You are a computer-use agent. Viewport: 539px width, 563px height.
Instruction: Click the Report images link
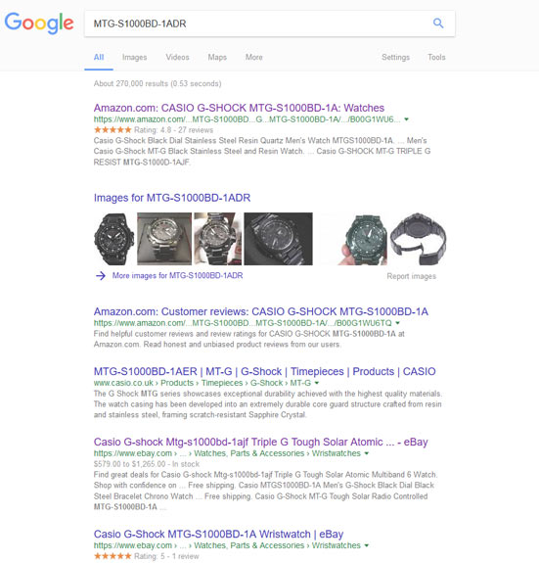coord(411,276)
